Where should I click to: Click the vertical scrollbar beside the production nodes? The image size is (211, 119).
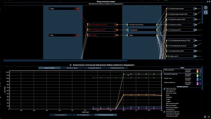pos(202,14)
